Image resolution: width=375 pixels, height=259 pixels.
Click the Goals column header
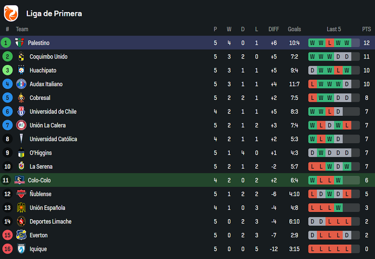point(294,29)
